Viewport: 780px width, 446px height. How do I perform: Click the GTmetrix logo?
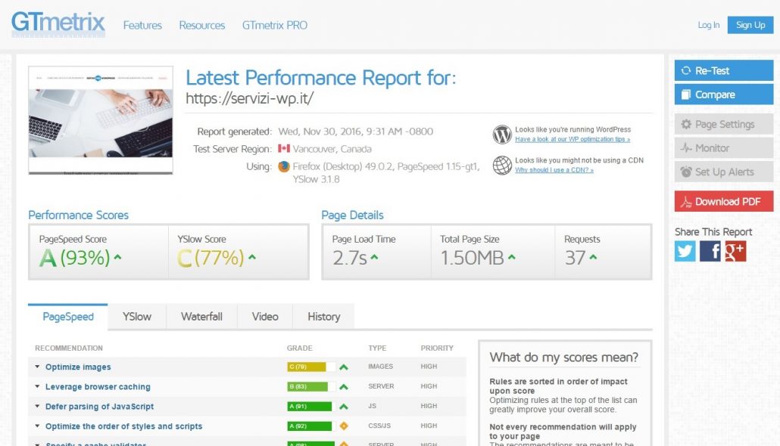pyautogui.click(x=58, y=23)
